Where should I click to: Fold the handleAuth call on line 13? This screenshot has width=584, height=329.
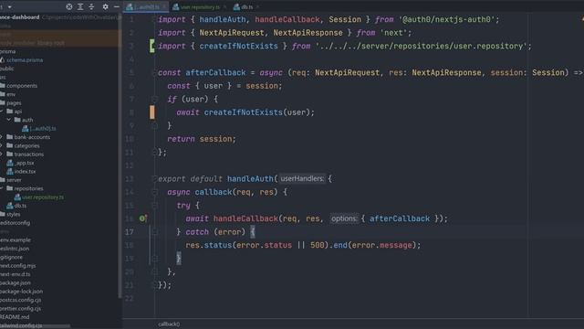154,179
